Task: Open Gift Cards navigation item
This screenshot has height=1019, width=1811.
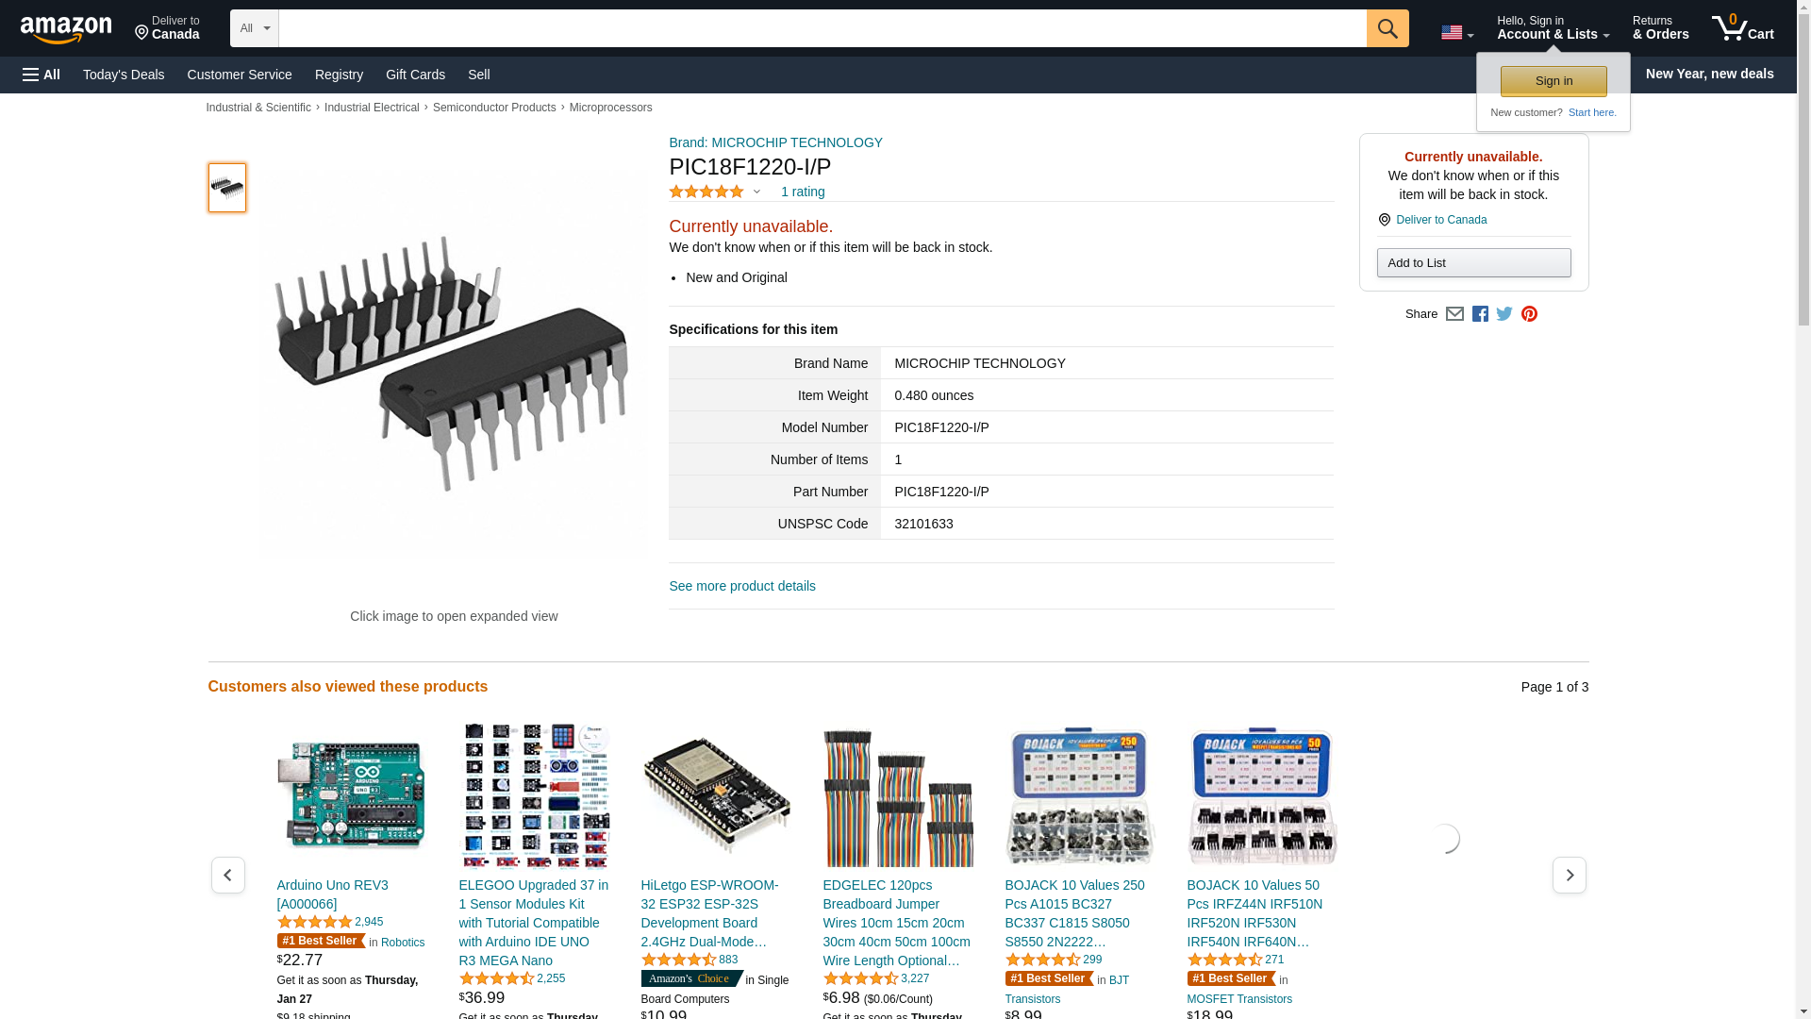Action: coord(415,75)
